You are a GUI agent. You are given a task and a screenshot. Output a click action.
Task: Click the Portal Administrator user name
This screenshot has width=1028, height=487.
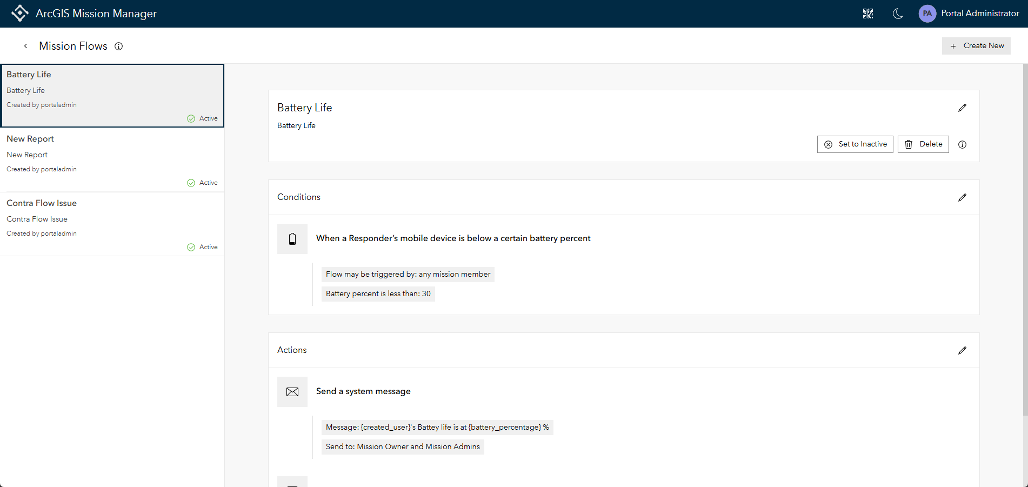(980, 14)
